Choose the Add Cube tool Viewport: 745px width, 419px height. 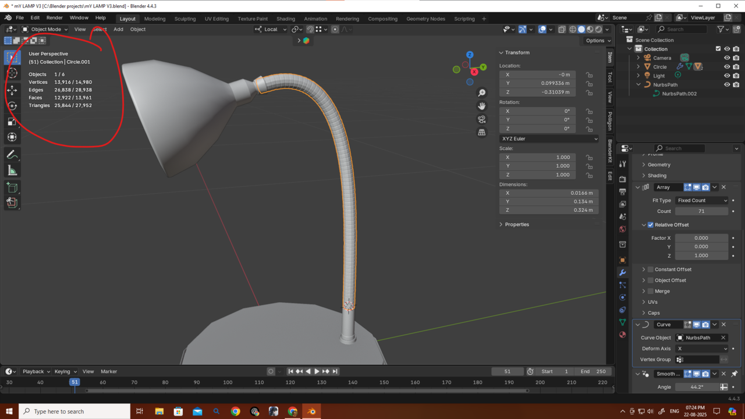(x=12, y=187)
